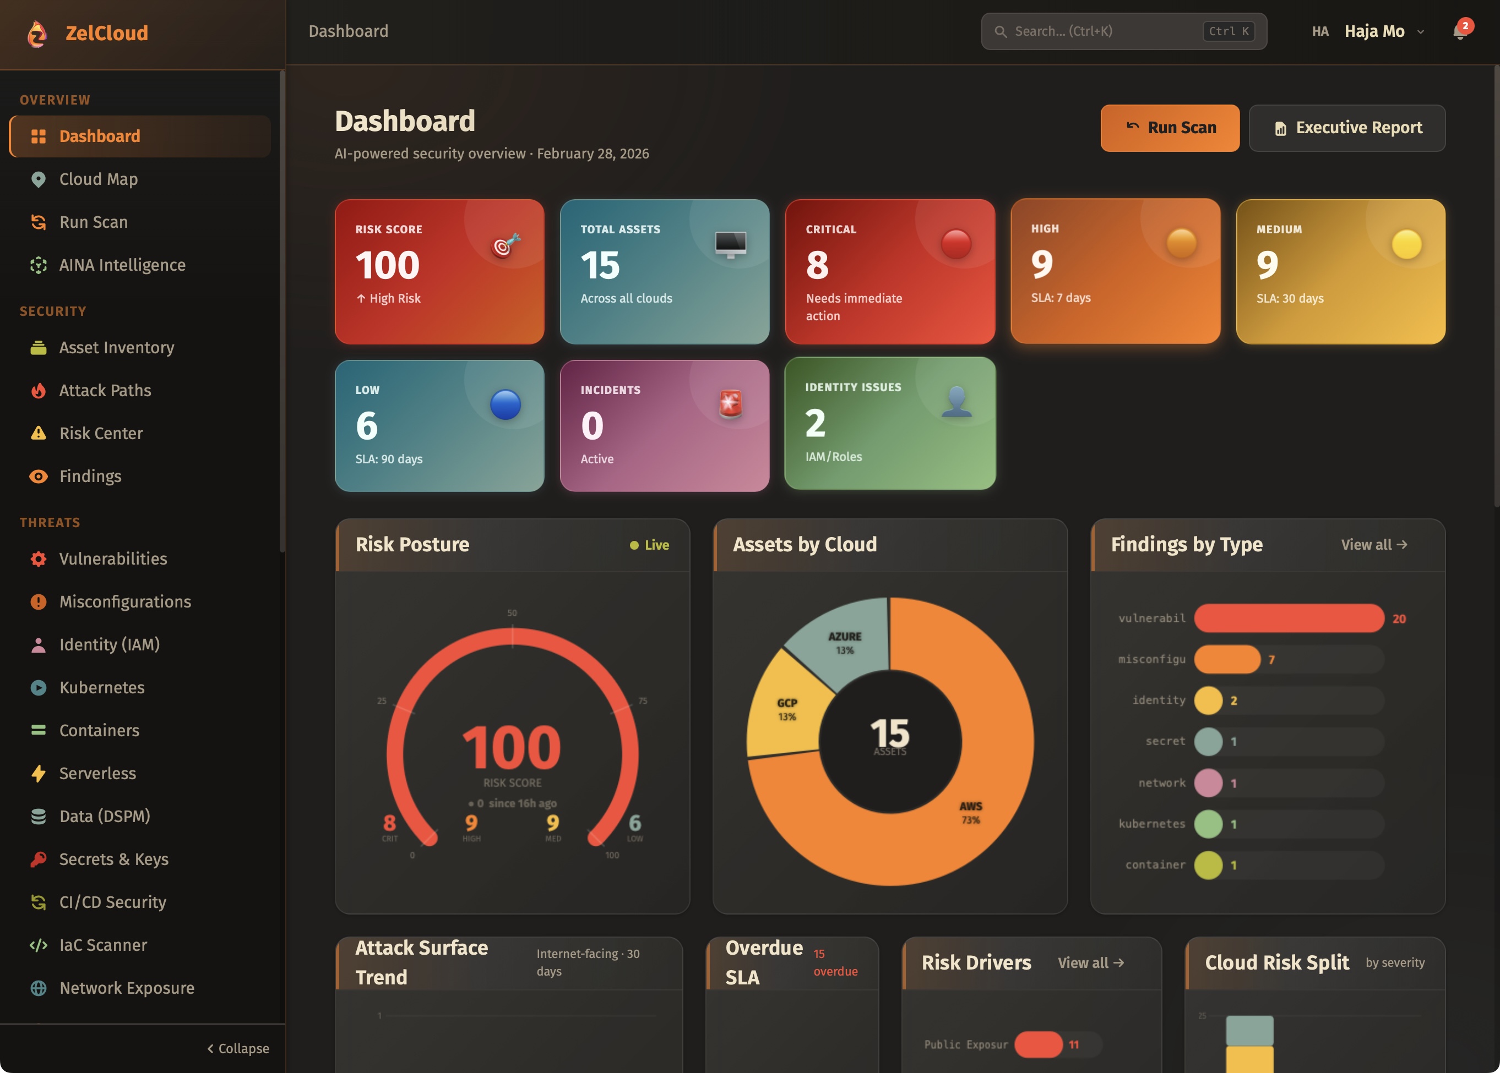Click the Run Scan orange button
The width and height of the screenshot is (1500, 1073).
(x=1170, y=128)
